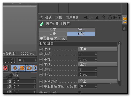131x97 pixels.
Task: Select the orange Rotate tool icon
Action: 29,68
